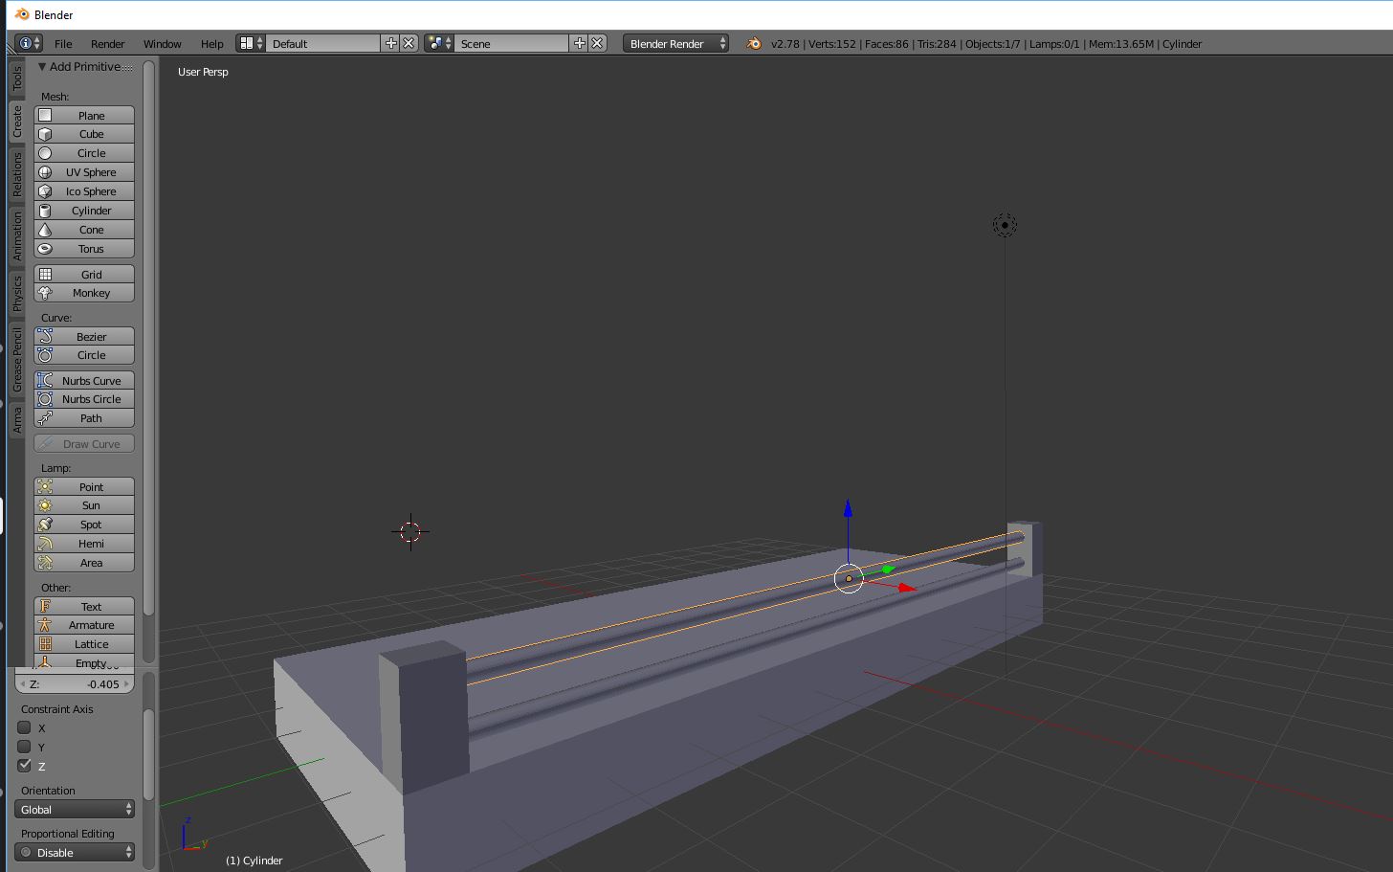Add a new screen layout
Viewport: 1393px width, 872px height.
tap(390, 43)
